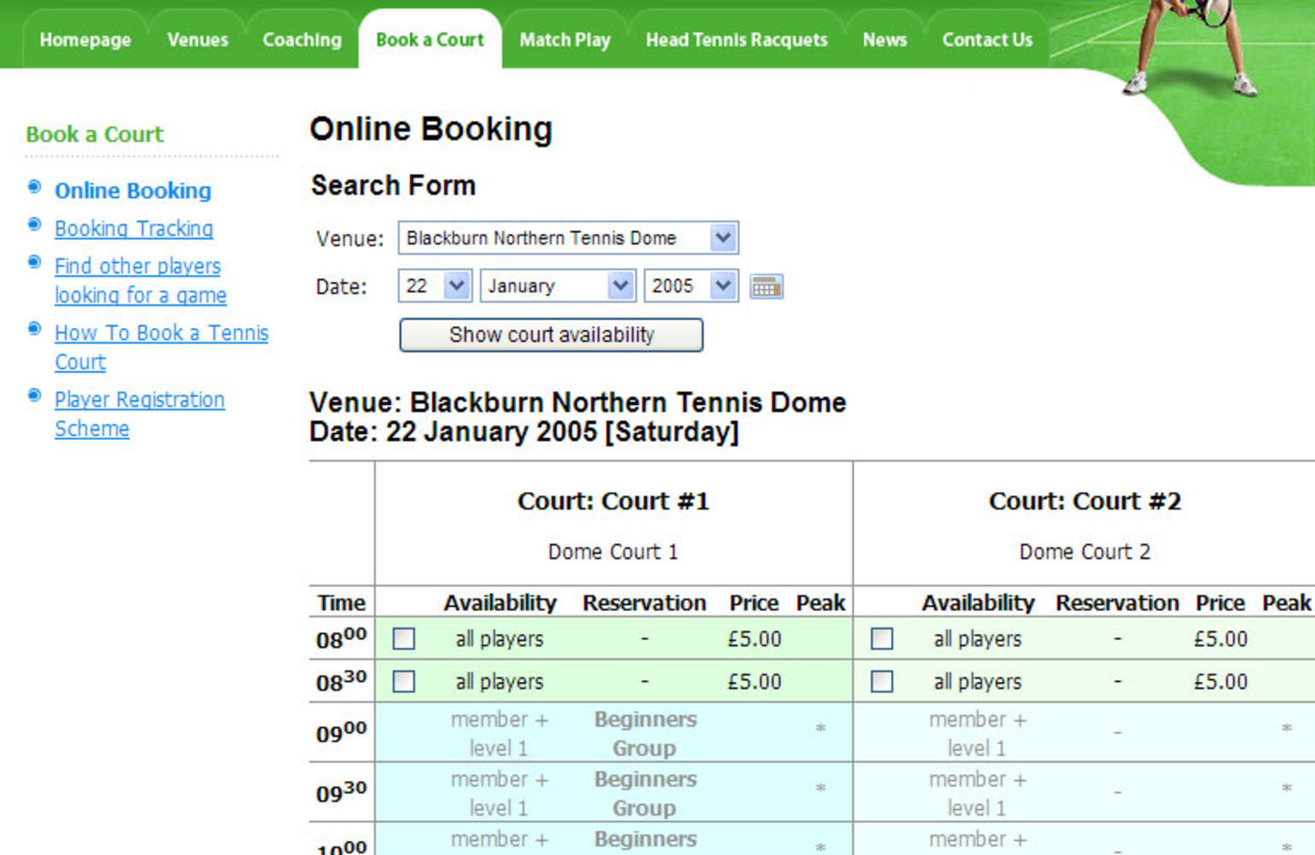Expand the year dropdown showing 2005

coord(722,286)
